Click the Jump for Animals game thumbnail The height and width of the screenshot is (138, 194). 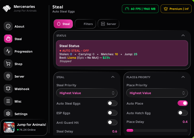(x=9, y=127)
